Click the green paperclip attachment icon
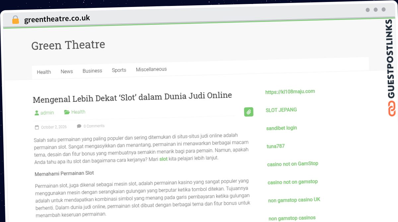 tap(249, 112)
